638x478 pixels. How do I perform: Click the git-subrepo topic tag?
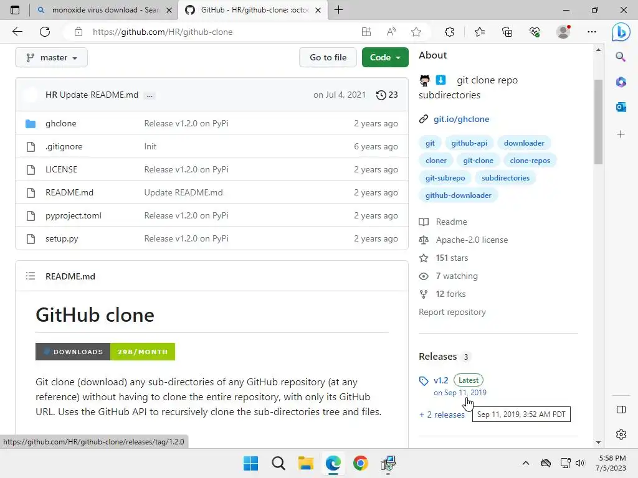[445, 178]
